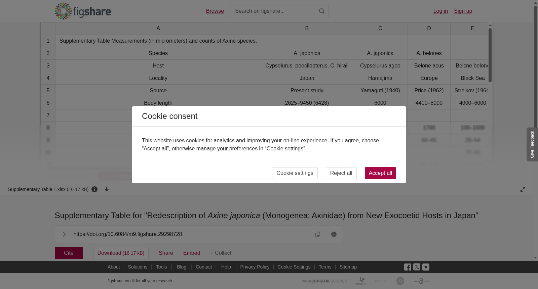Open Cookie Settings footer link

coord(294,267)
